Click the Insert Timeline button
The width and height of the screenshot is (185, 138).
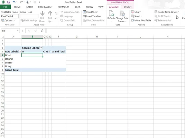point(92,16)
